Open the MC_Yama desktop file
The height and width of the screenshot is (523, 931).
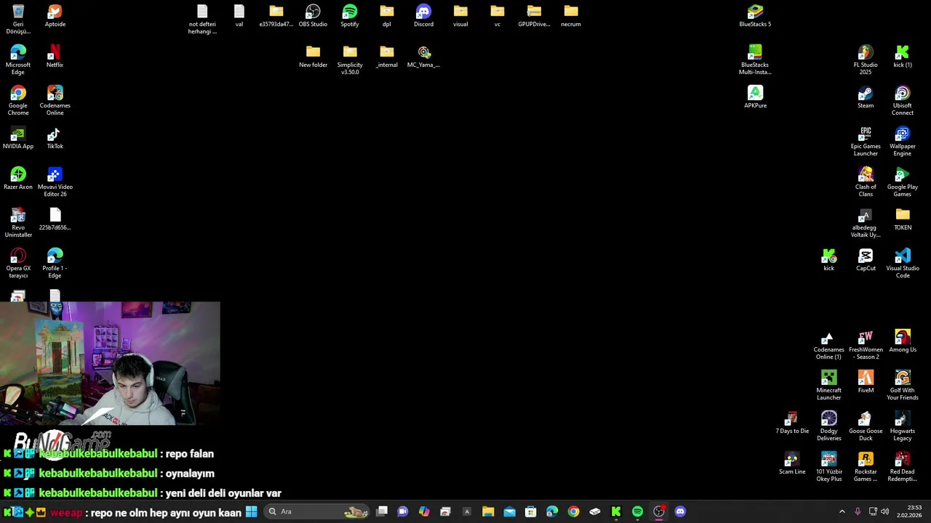tap(423, 57)
